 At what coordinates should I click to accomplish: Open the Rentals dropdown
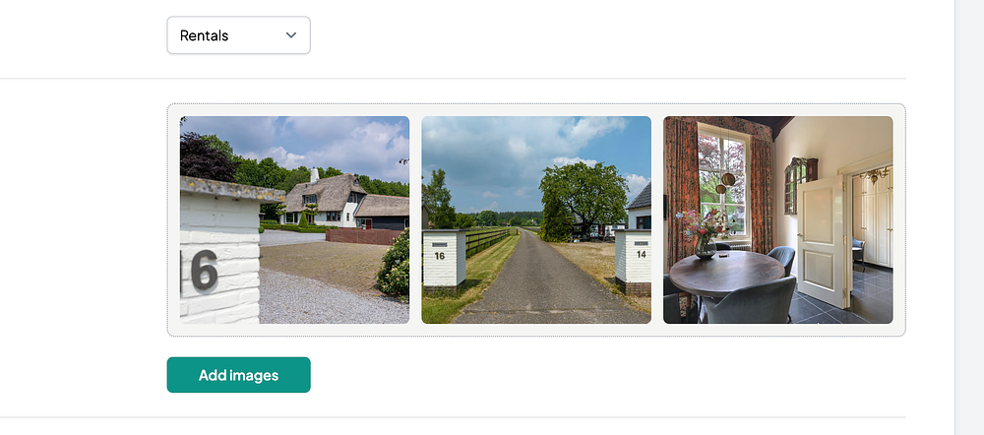pos(238,35)
